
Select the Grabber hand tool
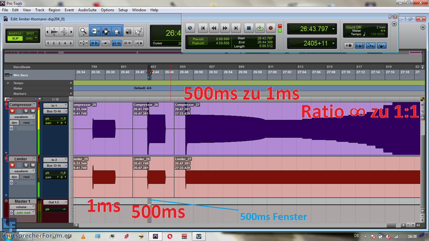point(117,31)
